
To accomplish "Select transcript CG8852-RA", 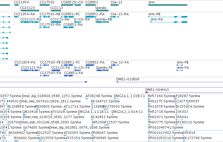I will [x=91, y=17].
